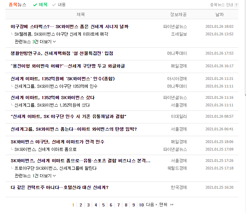Toggle the 내용 search filter checkmark

click(x=54, y=5)
